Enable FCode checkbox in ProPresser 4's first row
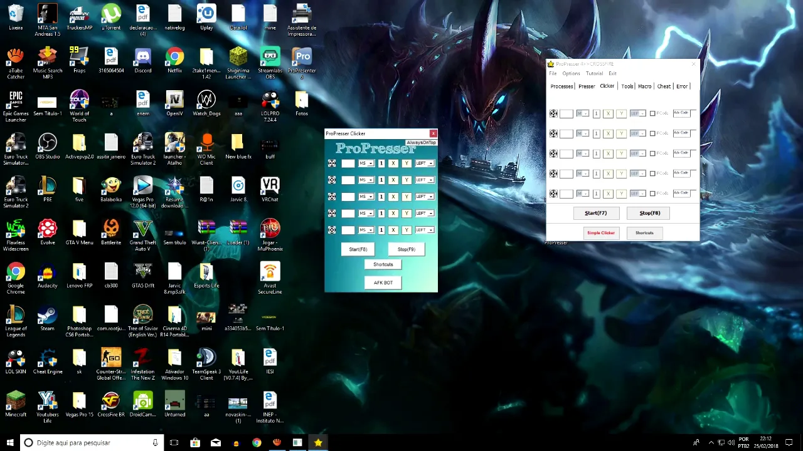This screenshot has width=803, height=451. tap(652, 113)
